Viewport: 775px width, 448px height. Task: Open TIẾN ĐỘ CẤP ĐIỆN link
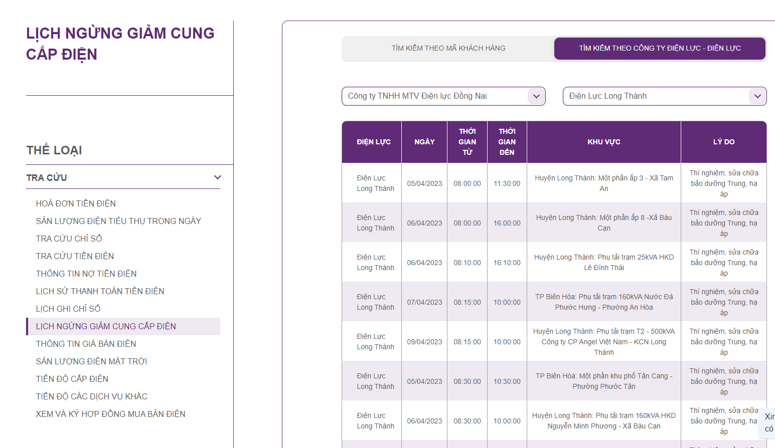click(x=72, y=379)
